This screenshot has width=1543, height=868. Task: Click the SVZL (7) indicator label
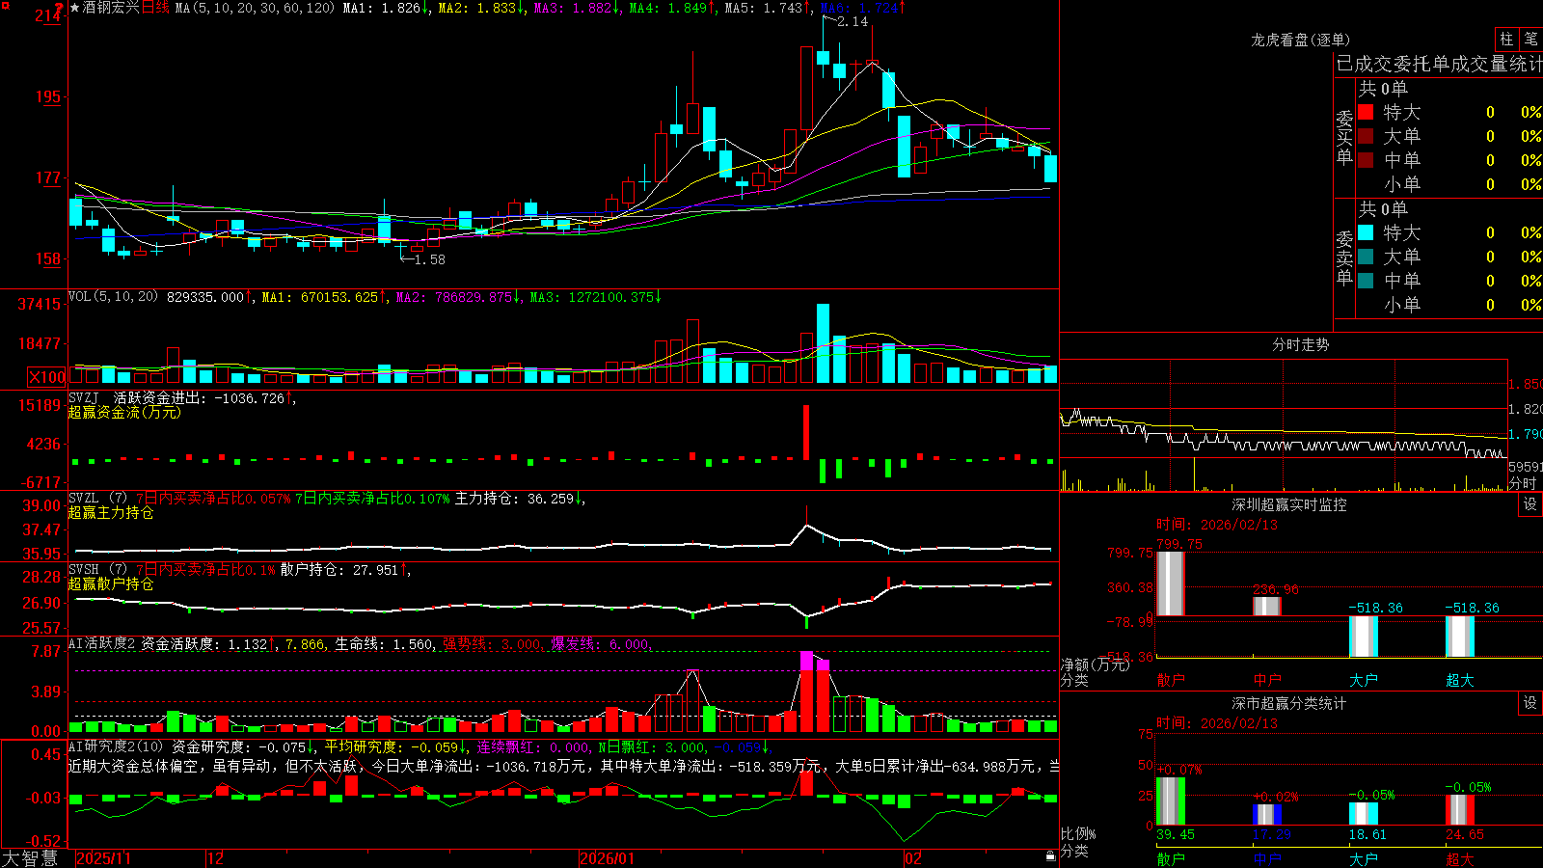97,499
